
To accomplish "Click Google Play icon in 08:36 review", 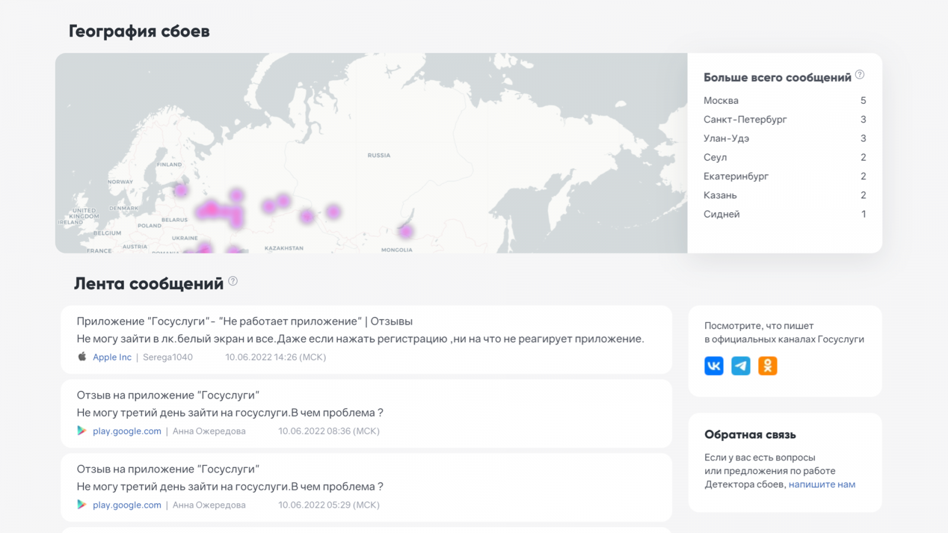I will (x=82, y=431).
